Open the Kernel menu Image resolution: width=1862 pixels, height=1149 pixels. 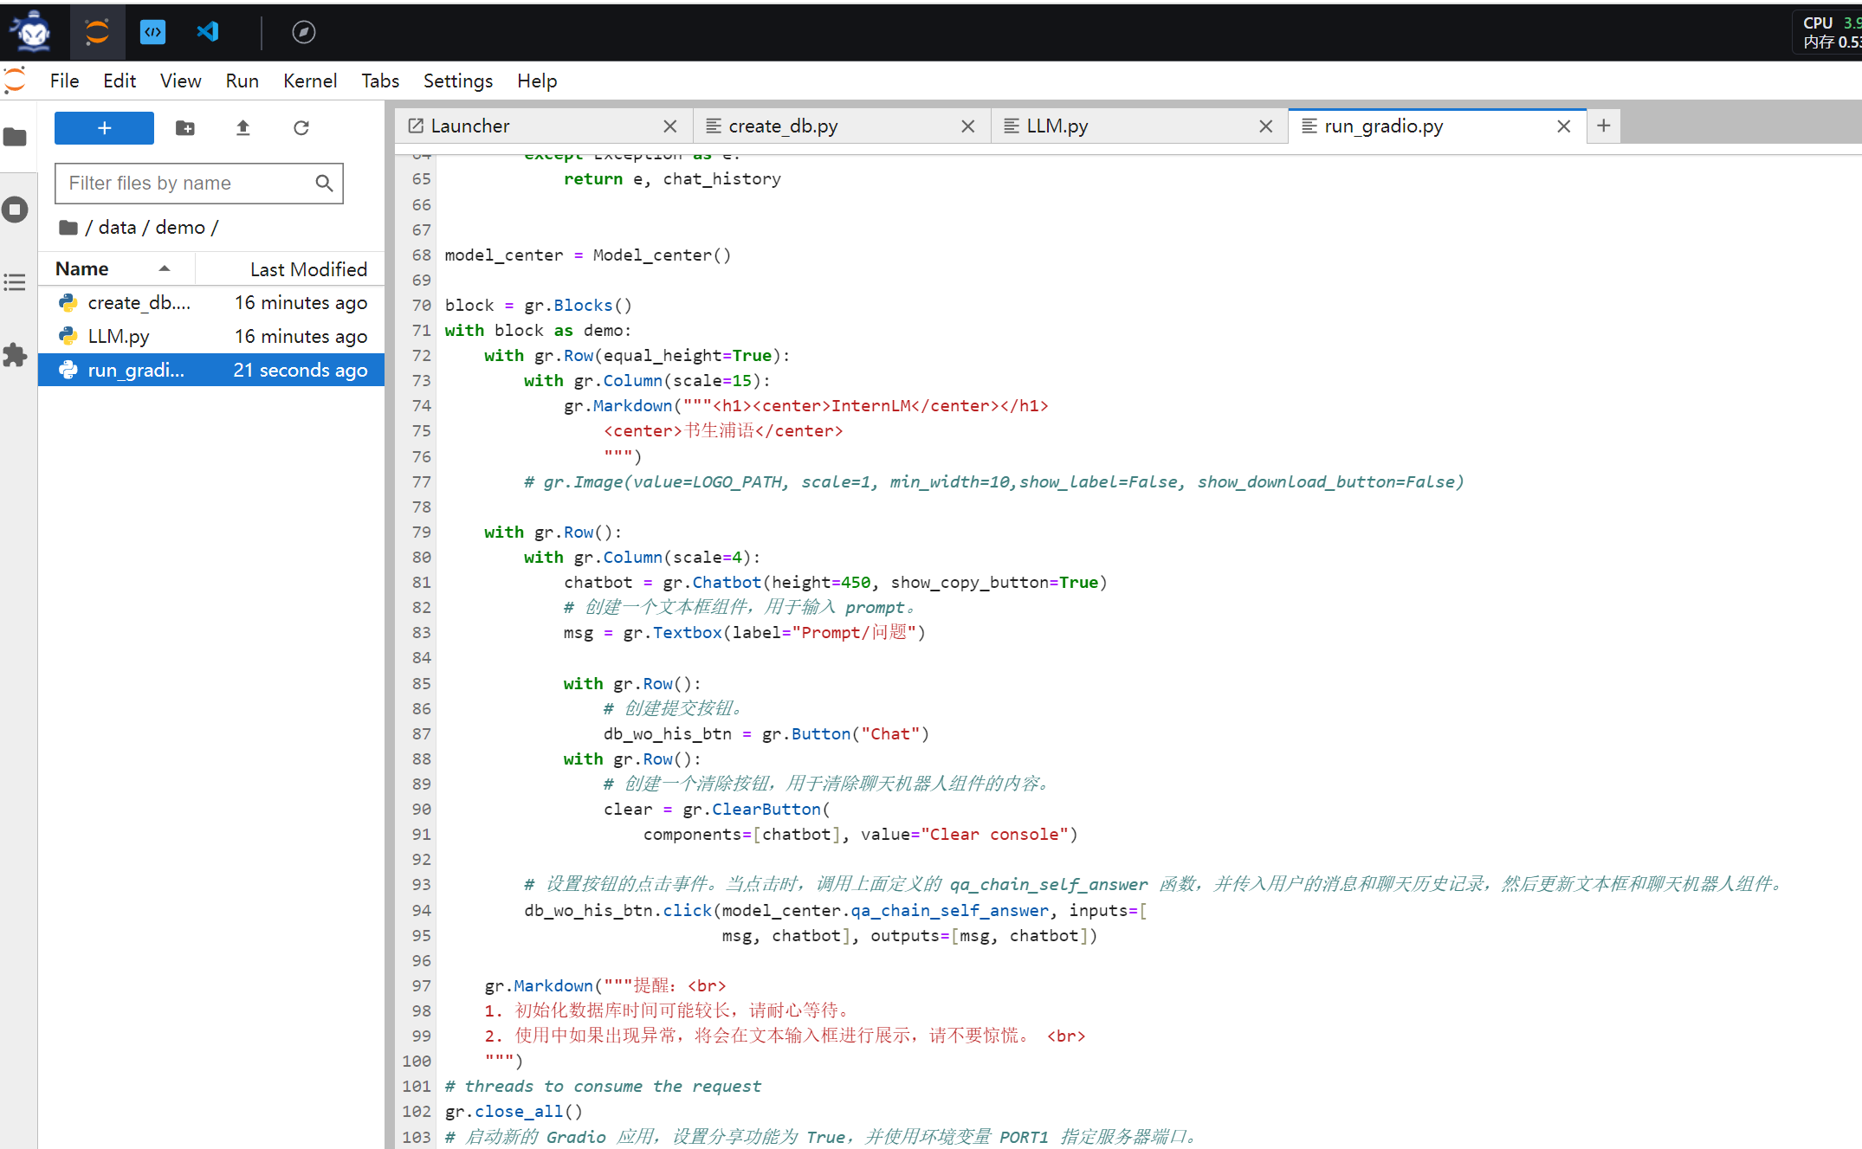click(309, 81)
